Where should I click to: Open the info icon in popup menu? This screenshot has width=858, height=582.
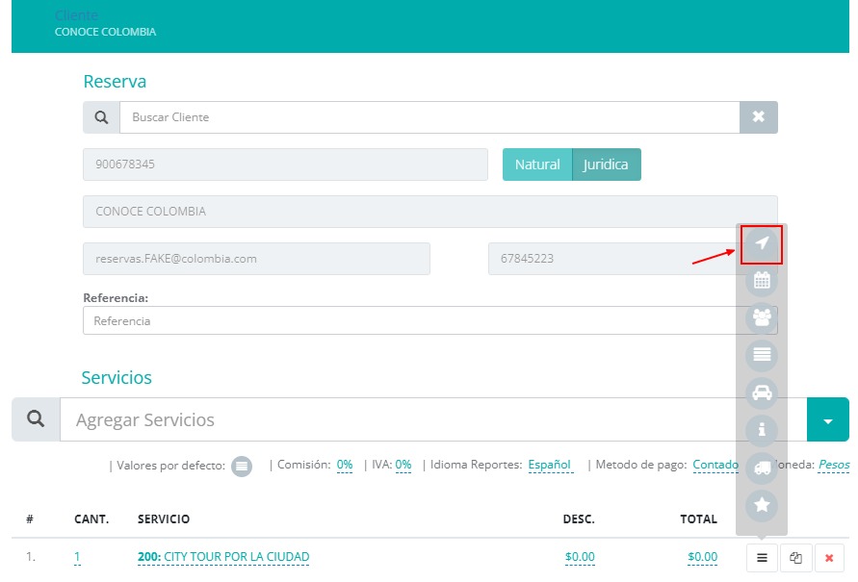(x=762, y=430)
